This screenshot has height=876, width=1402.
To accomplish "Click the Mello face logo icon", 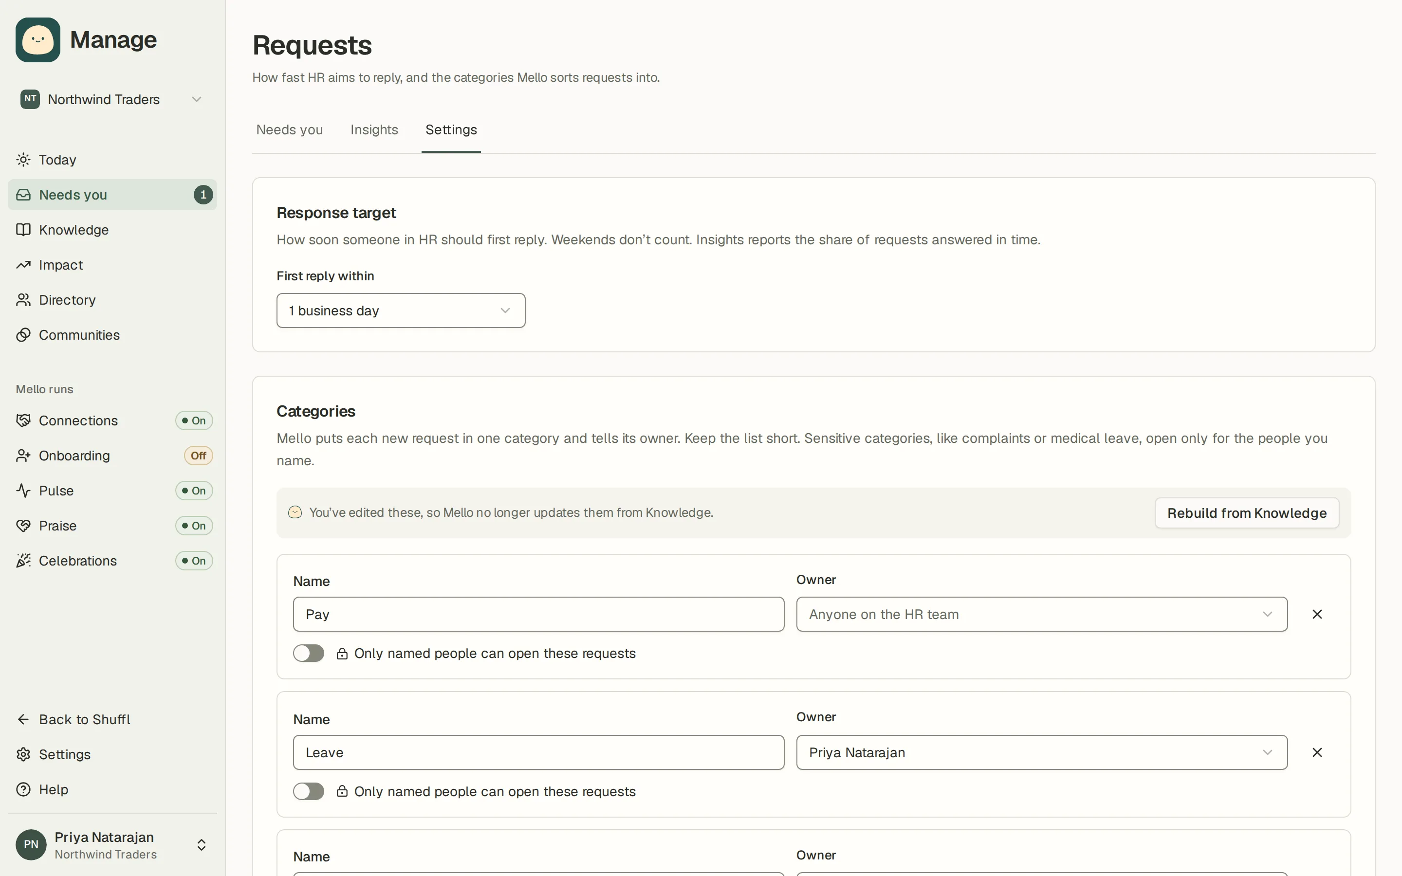I will click(37, 39).
